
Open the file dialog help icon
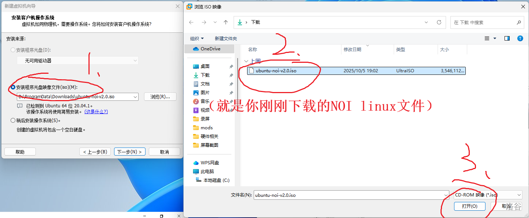pyautogui.click(x=520, y=38)
